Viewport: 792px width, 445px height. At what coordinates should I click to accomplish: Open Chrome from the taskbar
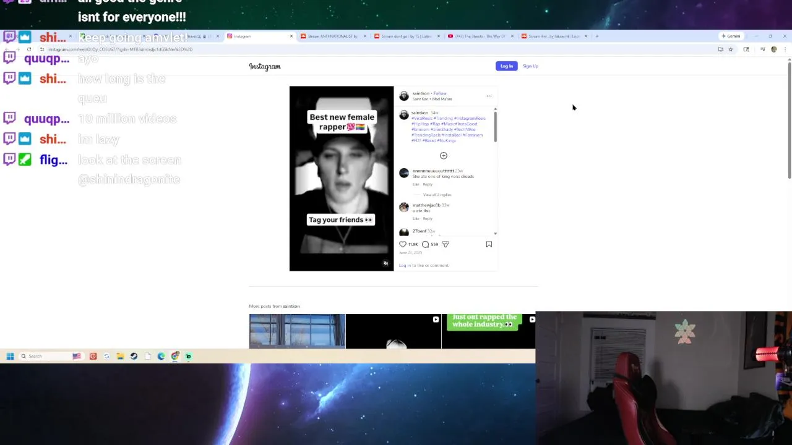click(175, 356)
